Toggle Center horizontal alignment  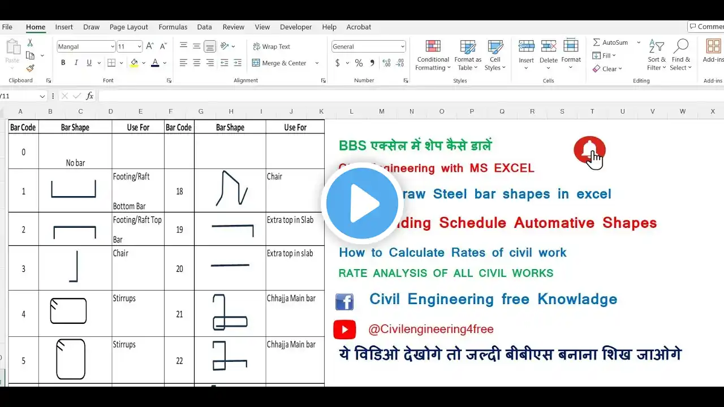196,63
